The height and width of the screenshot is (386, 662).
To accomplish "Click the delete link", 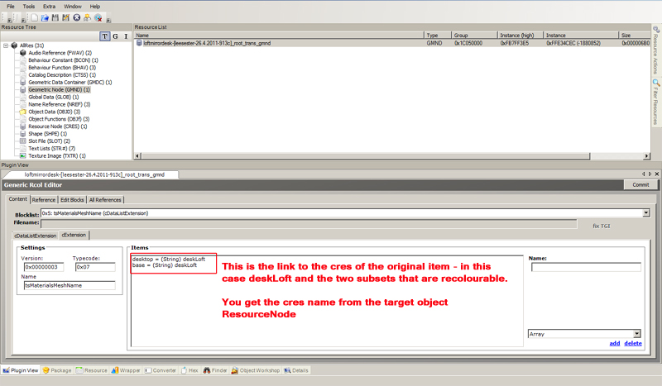I will click(x=632, y=343).
